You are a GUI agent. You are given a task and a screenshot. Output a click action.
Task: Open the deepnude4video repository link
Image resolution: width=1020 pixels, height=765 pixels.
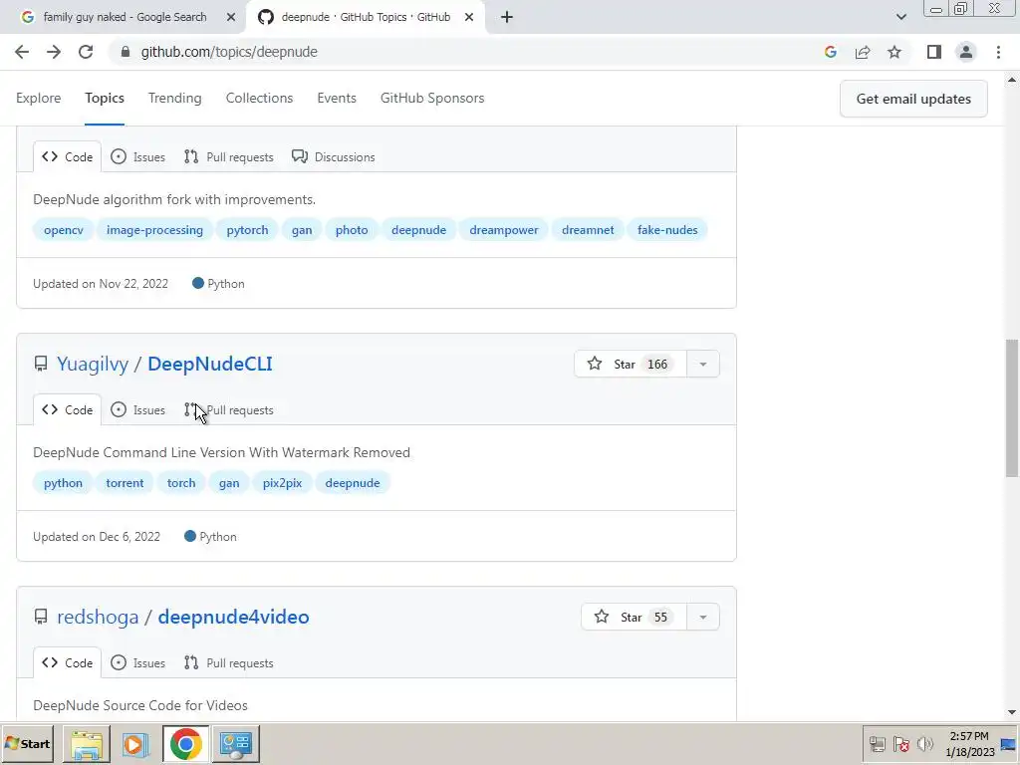[233, 618]
